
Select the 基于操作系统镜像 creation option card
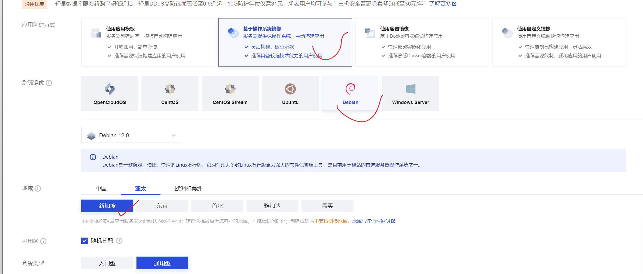pos(285,42)
